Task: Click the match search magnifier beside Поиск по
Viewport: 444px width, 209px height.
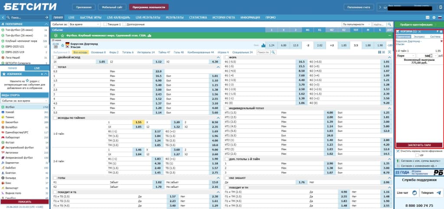Action: (x=273, y=52)
